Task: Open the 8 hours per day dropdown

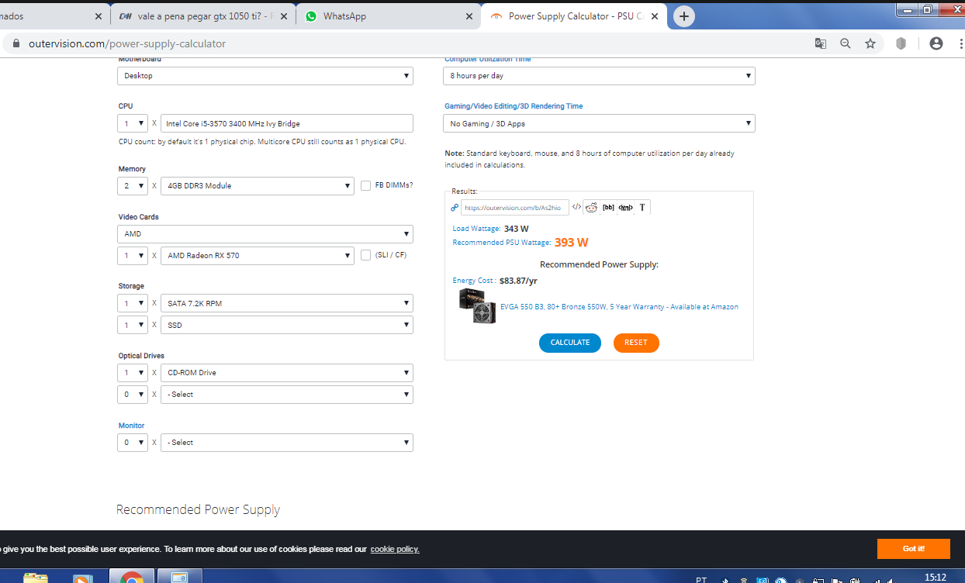Action: coord(600,76)
